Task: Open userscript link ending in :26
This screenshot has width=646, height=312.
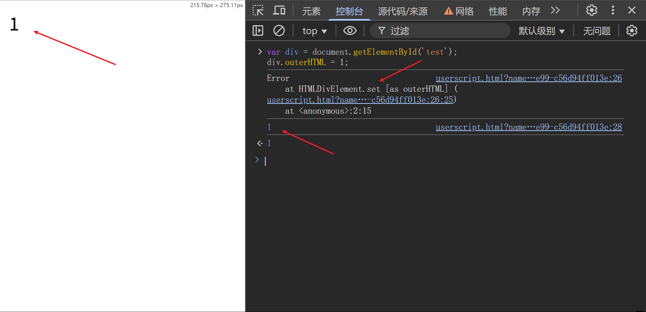Action: click(x=529, y=78)
